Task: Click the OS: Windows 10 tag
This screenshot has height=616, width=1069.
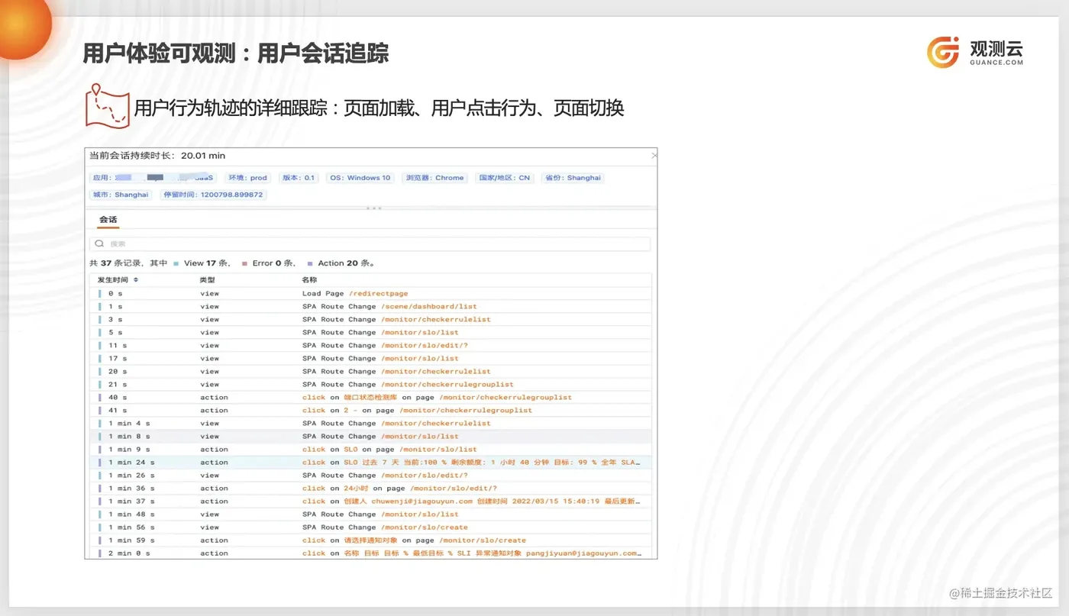Action: 360,178
